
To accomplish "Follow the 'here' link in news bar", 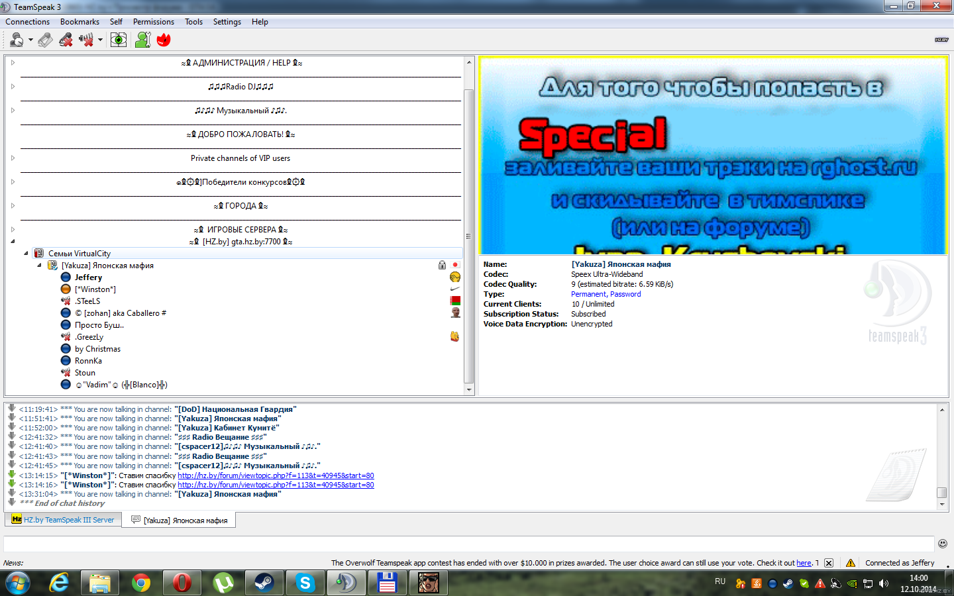I will click(x=804, y=563).
